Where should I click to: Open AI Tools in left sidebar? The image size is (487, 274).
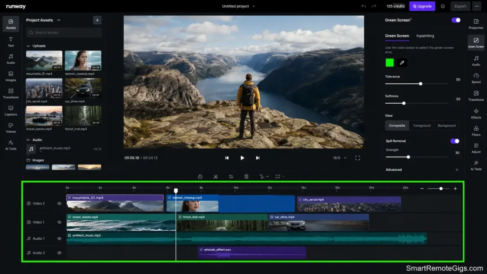pos(10,145)
